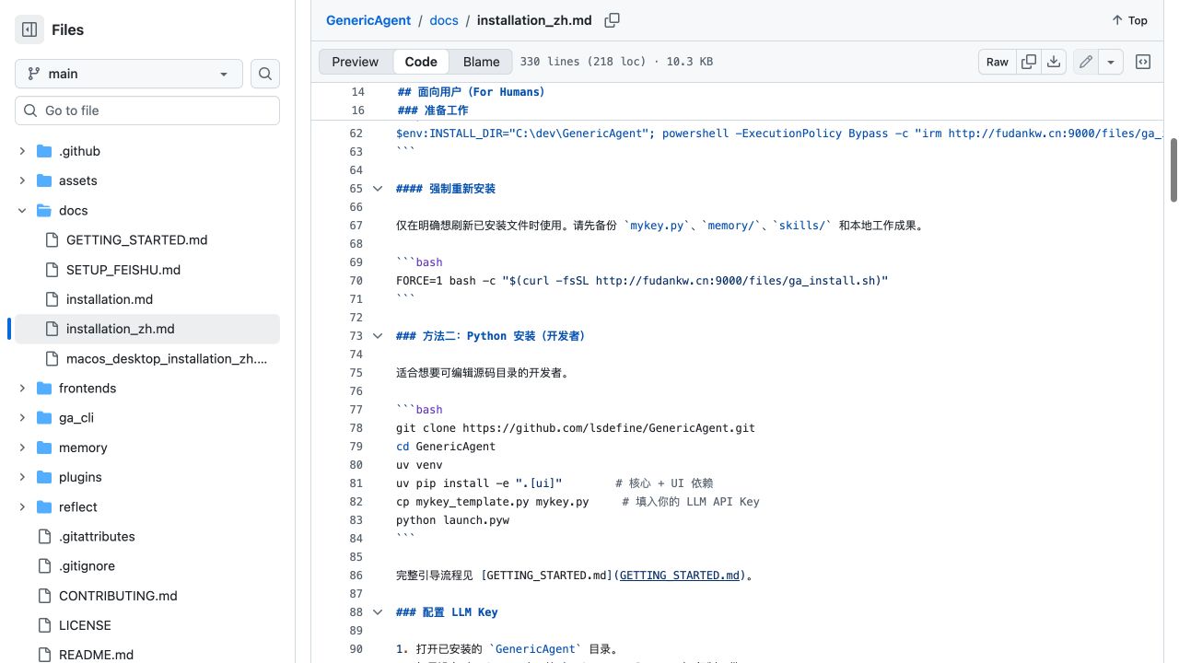Screen dimensions: 1179x663
Task: Switch to the Code tab
Action: [421, 62]
